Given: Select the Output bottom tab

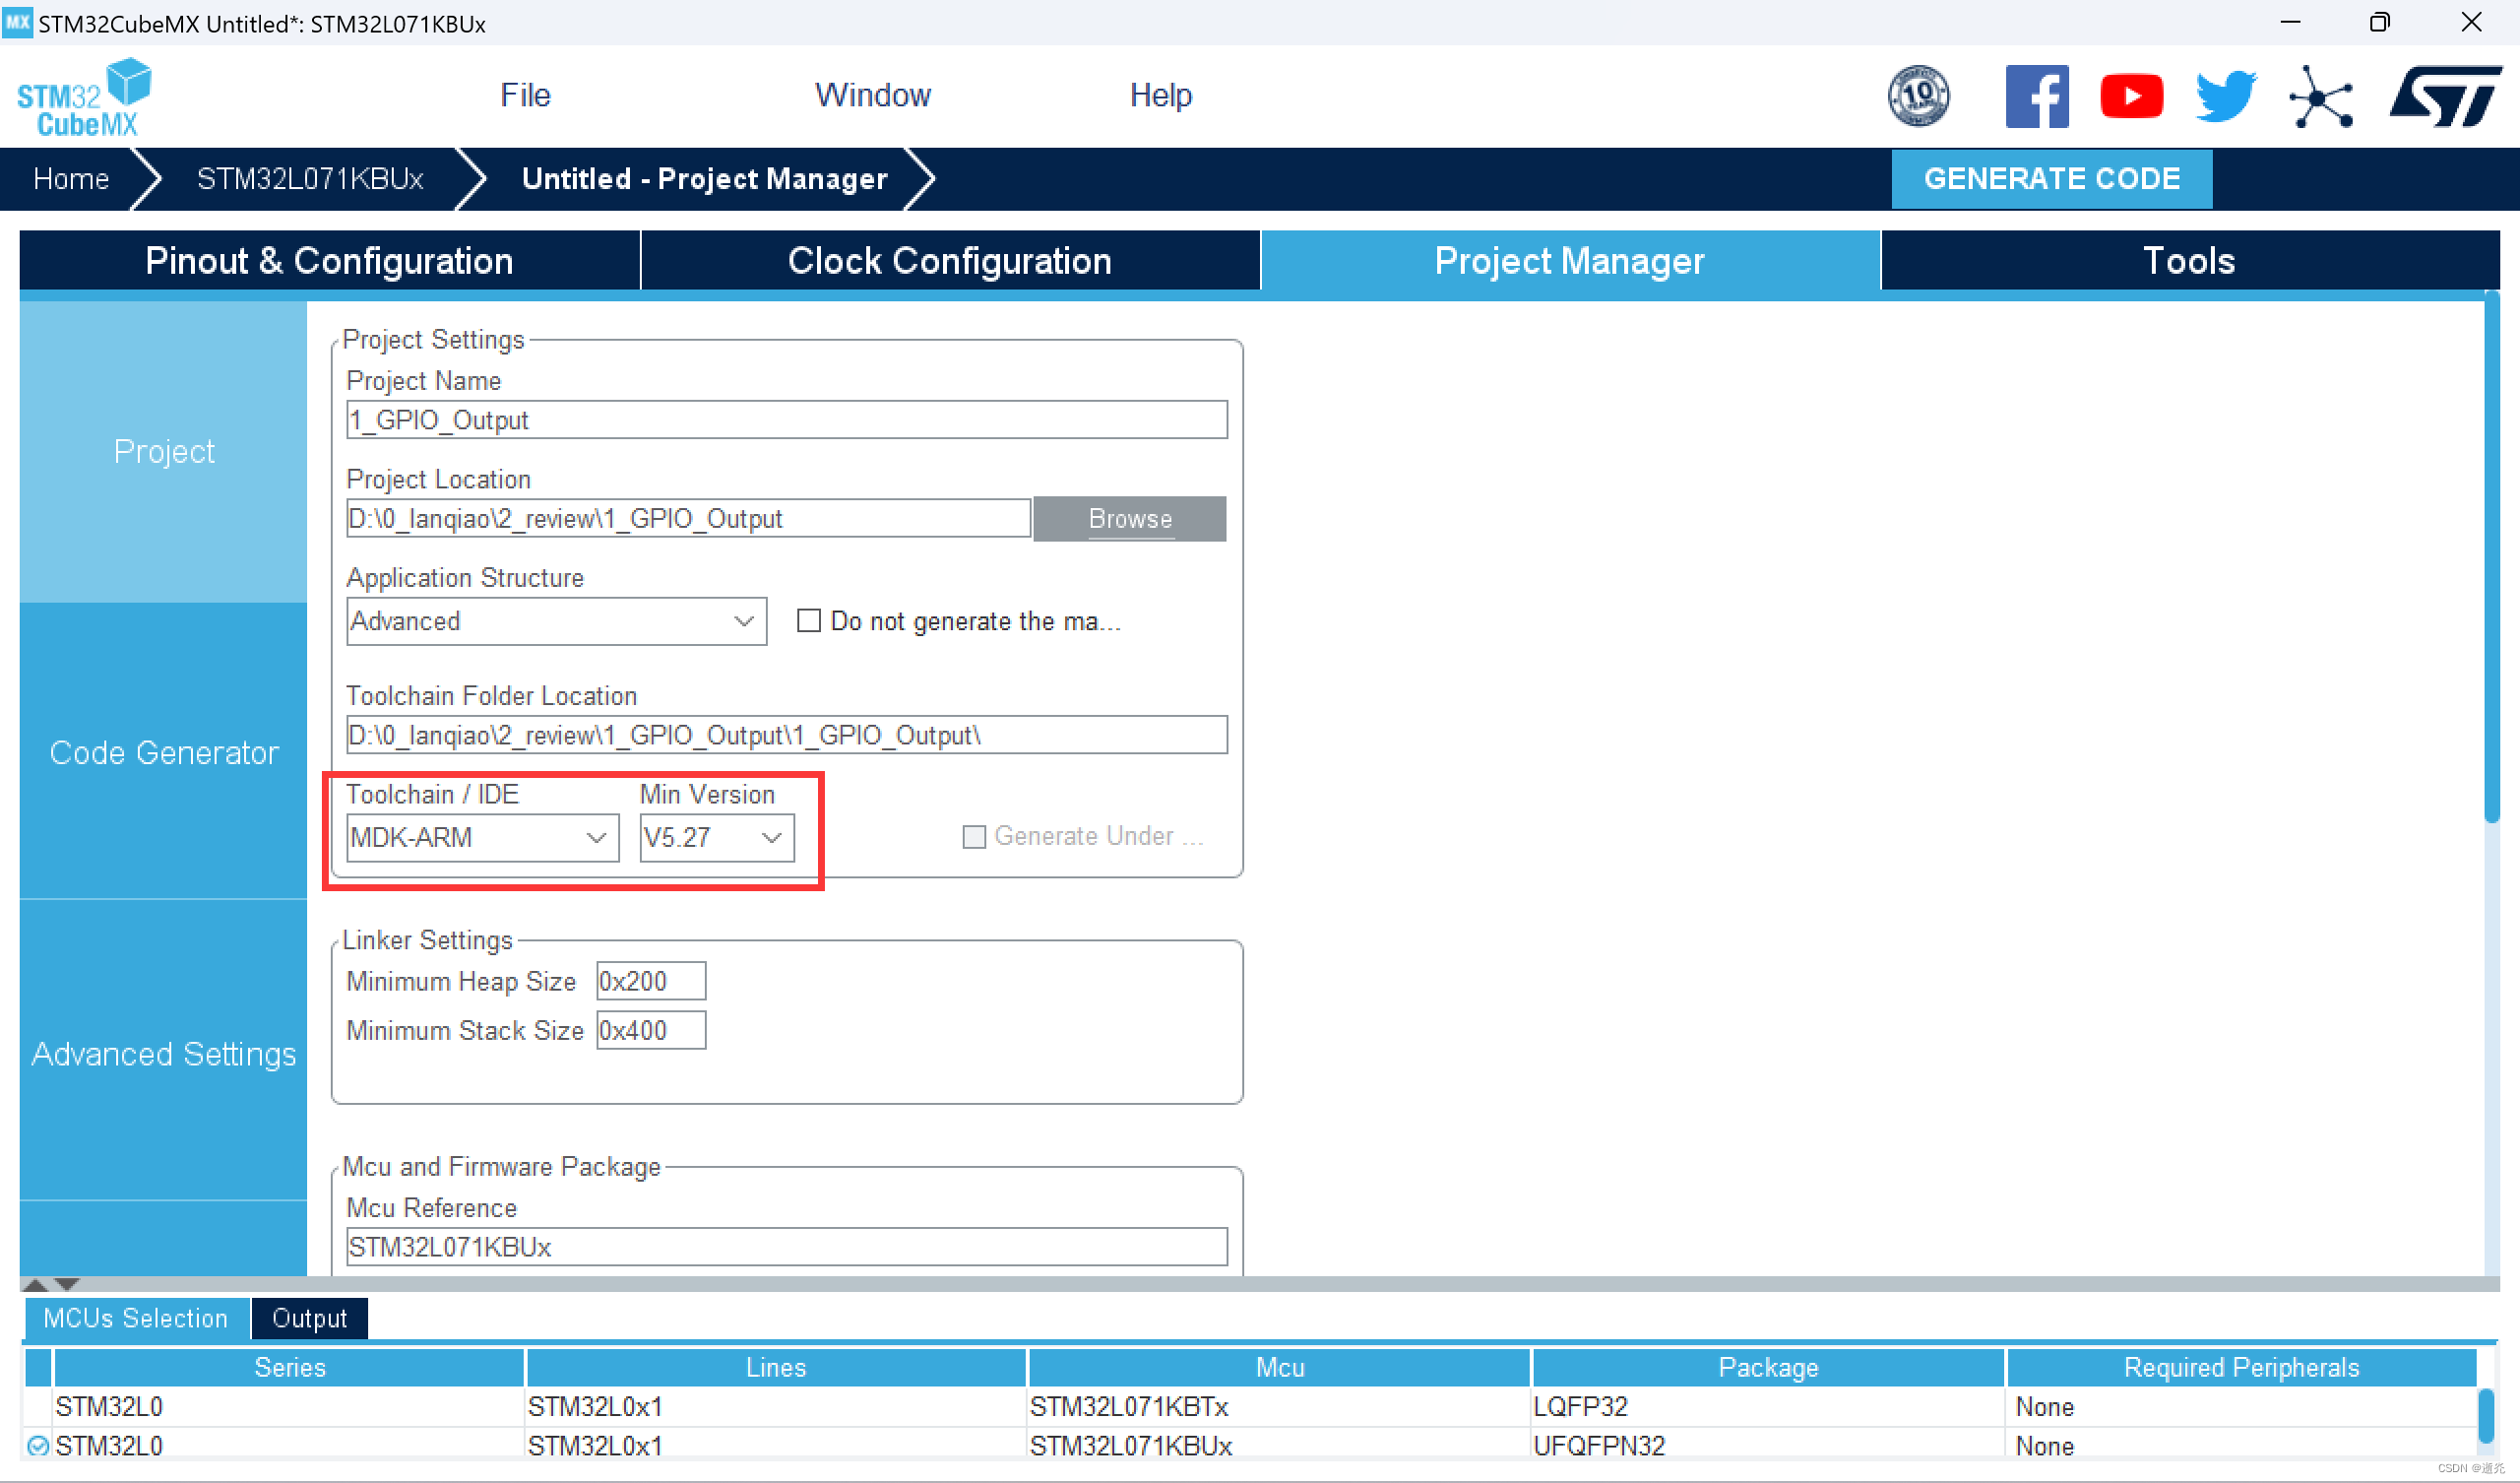Looking at the screenshot, I should (x=309, y=1317).
